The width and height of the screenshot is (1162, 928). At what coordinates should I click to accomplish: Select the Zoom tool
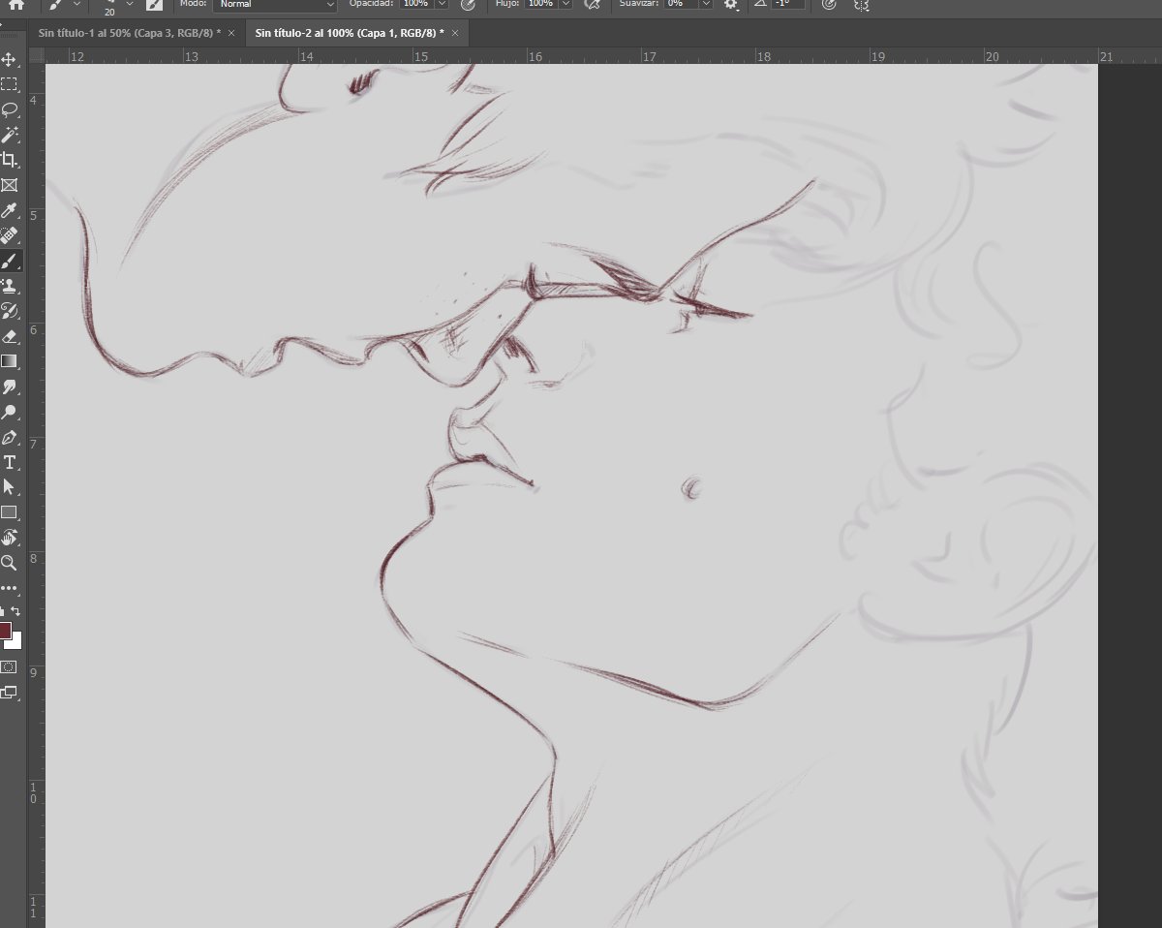[10, 563]
